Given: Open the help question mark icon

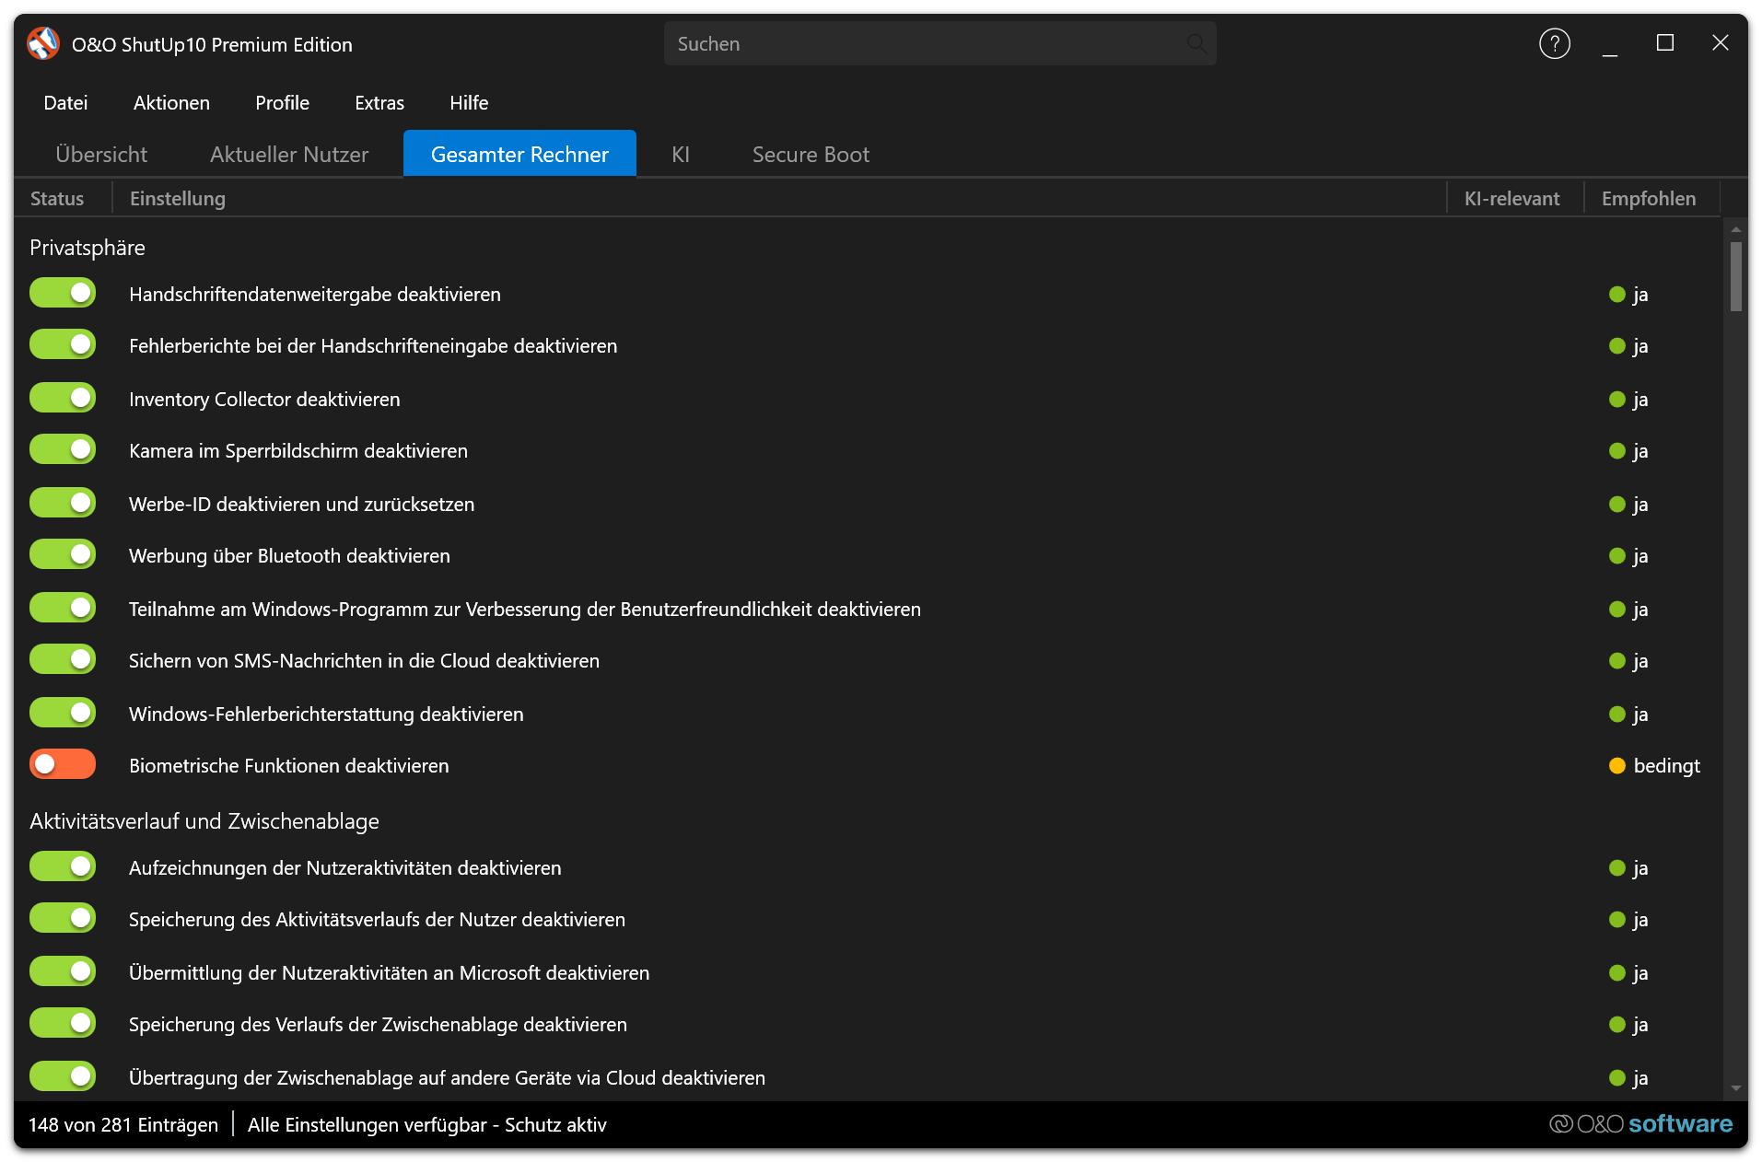Looking at the screenshot, I should [x=1554, y=43].
